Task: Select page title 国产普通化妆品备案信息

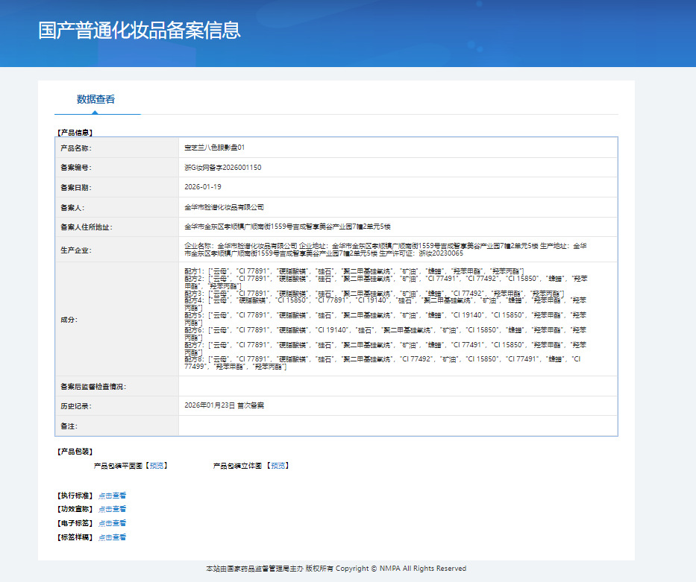Action: coord(139,31)
